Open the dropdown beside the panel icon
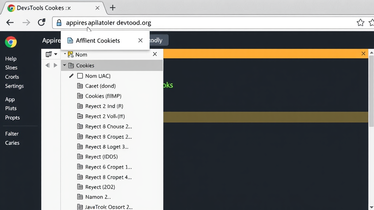The width and height of the screenshot is (374, 210). [55, 53]
